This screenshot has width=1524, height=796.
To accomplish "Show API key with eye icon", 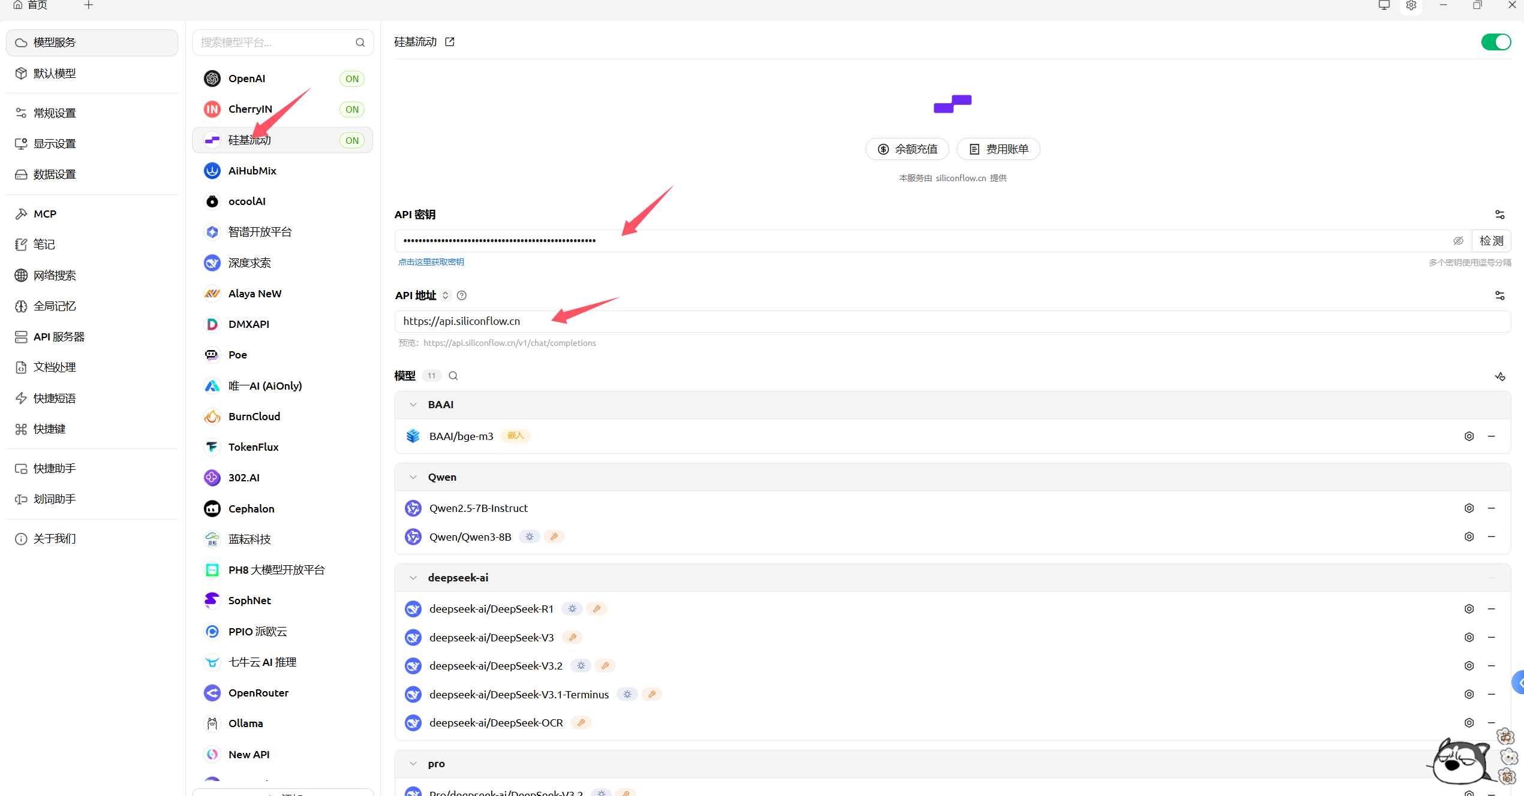I will click(1458, 241).
